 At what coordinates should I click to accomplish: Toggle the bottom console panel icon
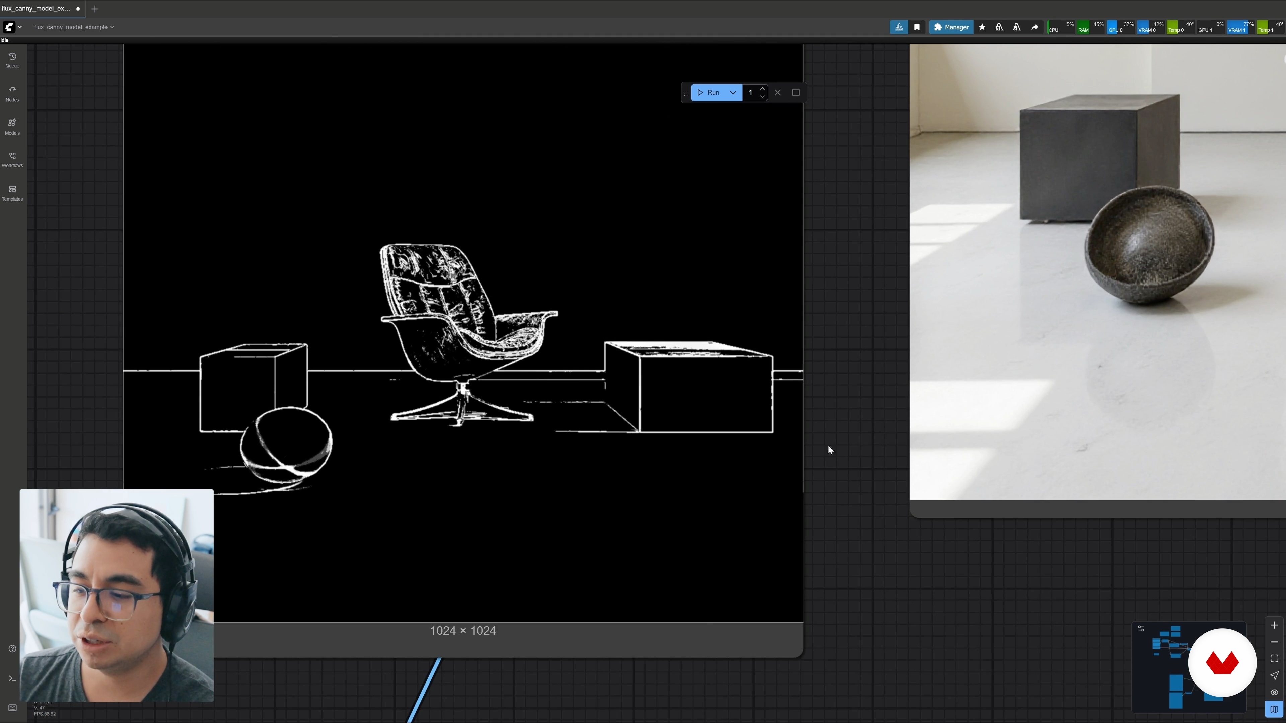coord(12,678)
